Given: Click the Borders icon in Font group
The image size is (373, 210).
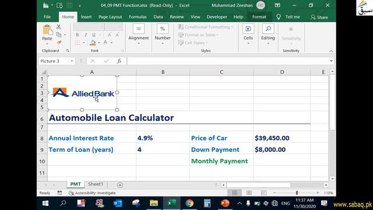Looking at the screenshot, I should (78, 43).
